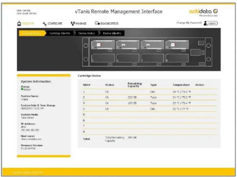Select empty slot 7 in device graphic

coord(152,58)
